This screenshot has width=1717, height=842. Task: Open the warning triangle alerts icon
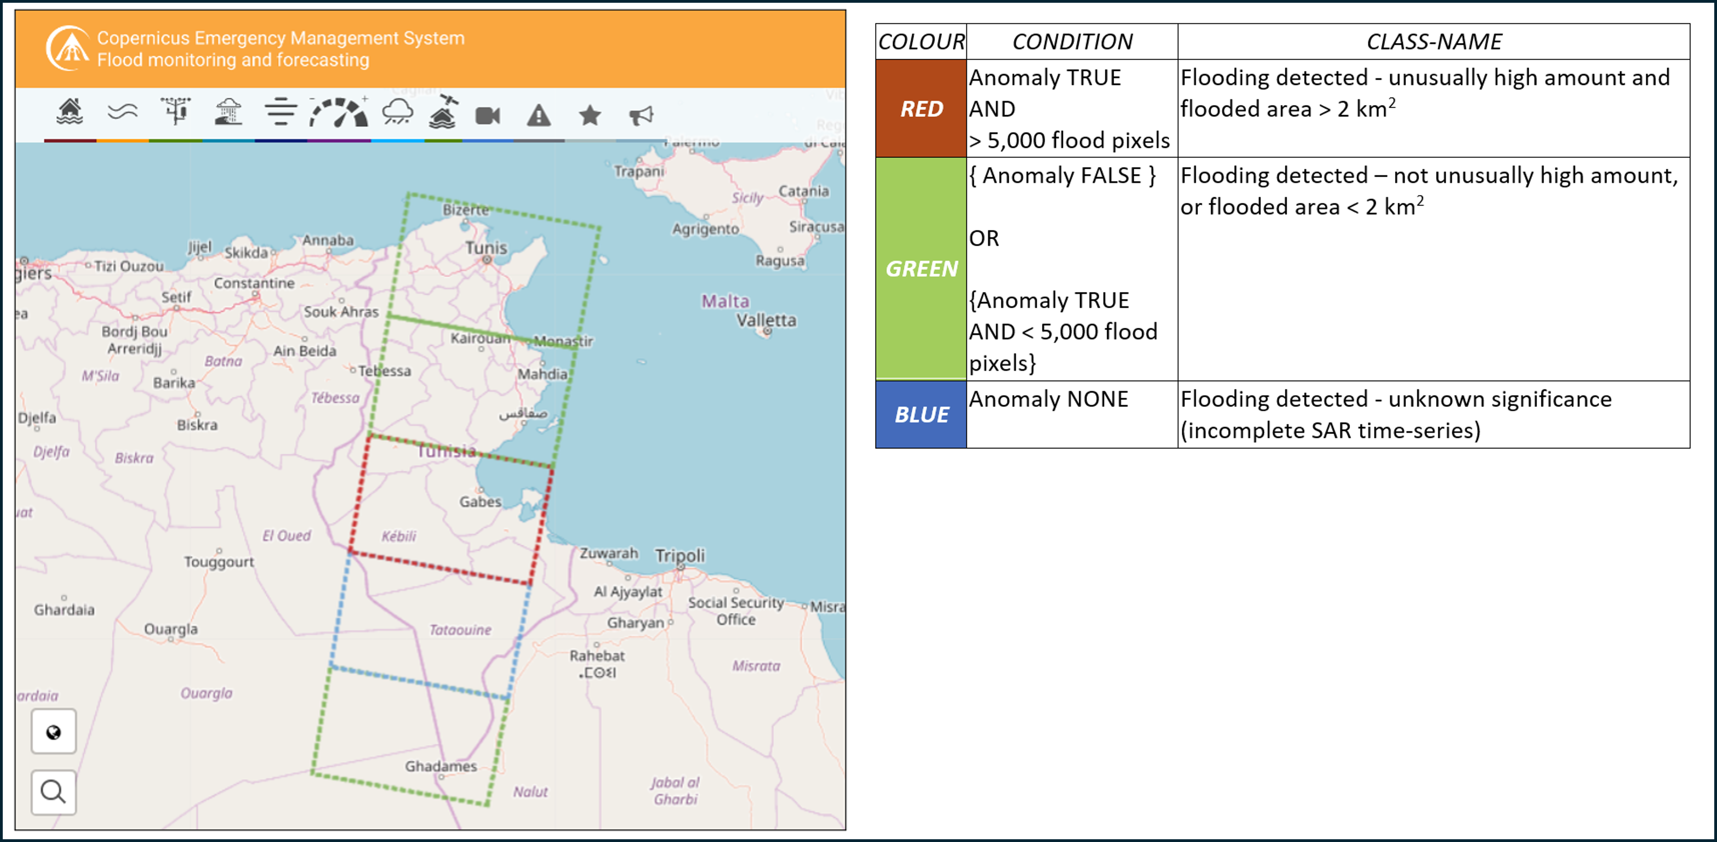pyautogui.click(x=538, y=116)
